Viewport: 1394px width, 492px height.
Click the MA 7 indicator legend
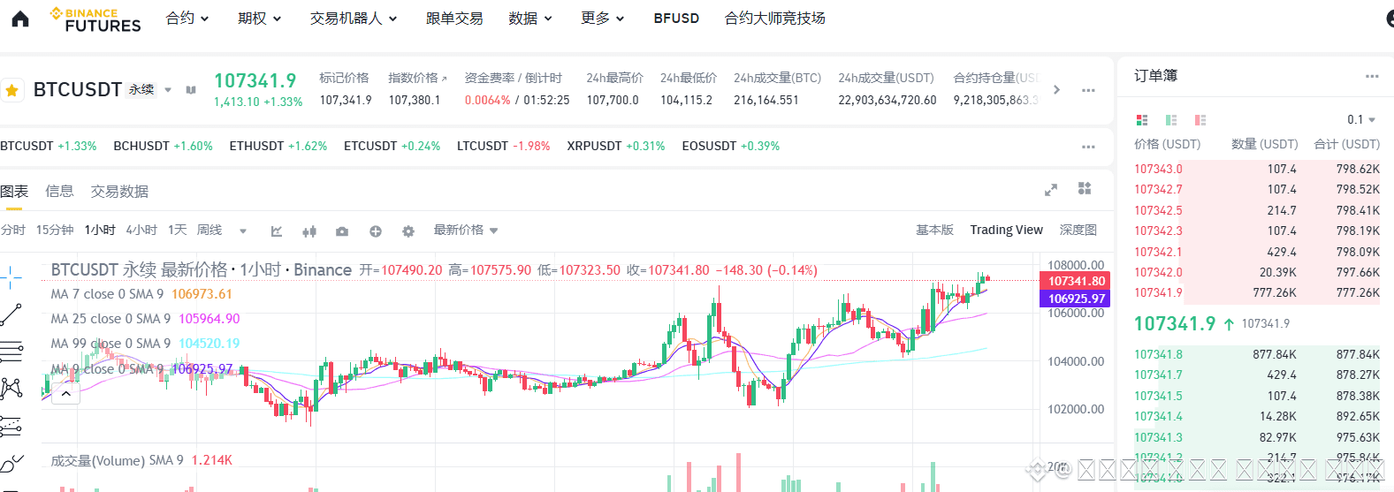(x=141, y=294)
